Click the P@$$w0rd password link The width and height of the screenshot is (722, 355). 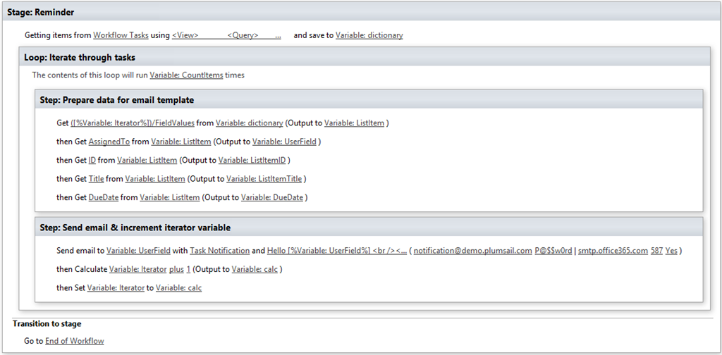(553, 251)
